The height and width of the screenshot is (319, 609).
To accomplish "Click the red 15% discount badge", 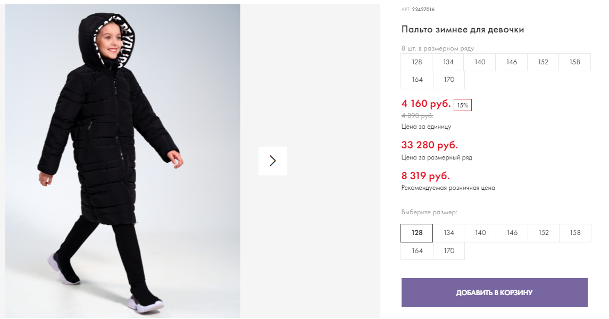I will pos(463,105).
